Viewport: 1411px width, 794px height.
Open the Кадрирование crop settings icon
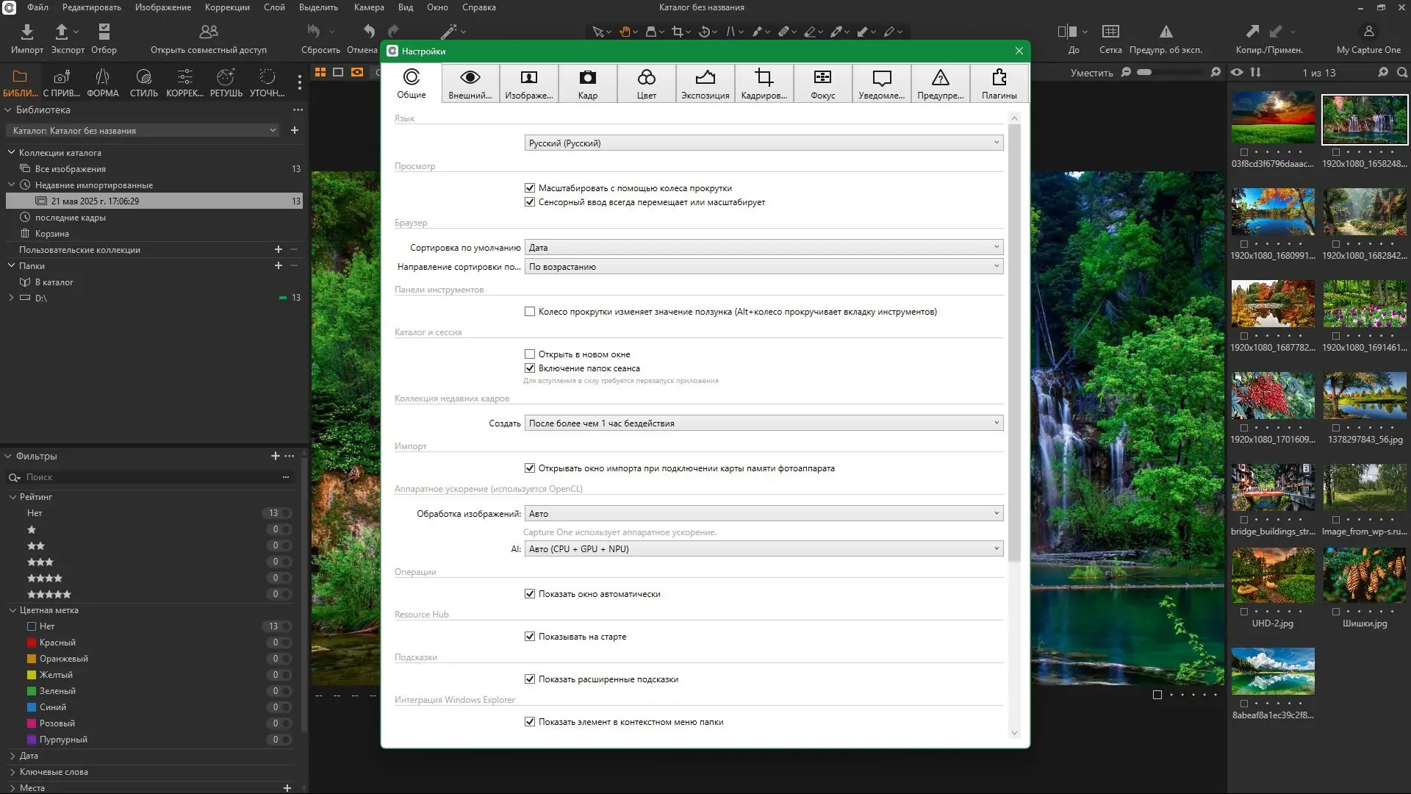pyautogui.click(x=764, y=78)
